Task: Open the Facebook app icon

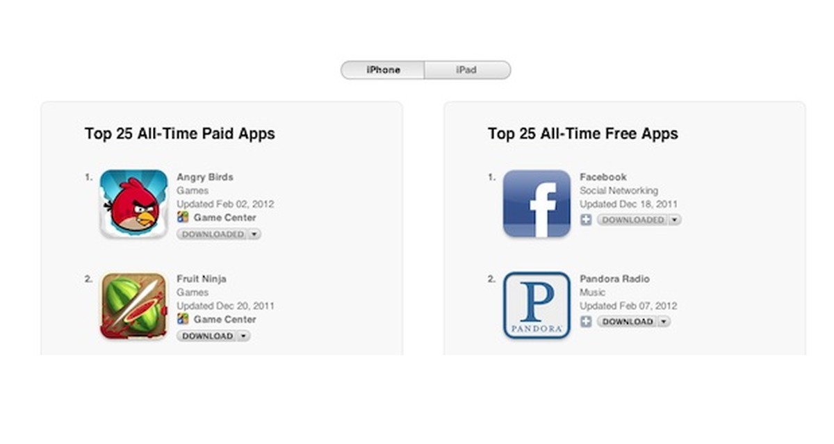Action: [537, 204]
